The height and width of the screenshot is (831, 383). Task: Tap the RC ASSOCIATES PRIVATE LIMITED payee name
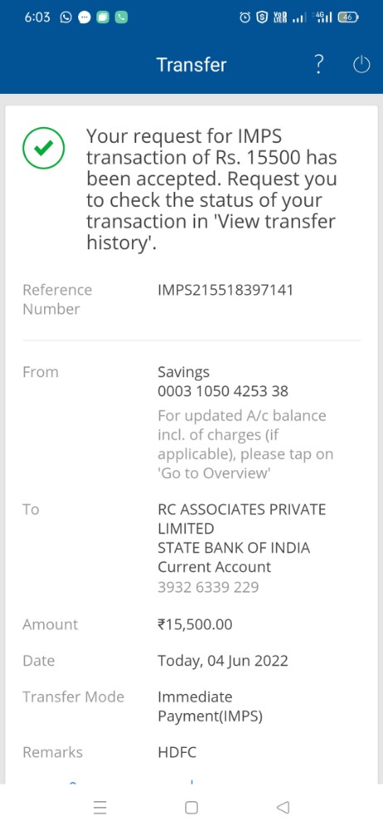coord(242,519)
